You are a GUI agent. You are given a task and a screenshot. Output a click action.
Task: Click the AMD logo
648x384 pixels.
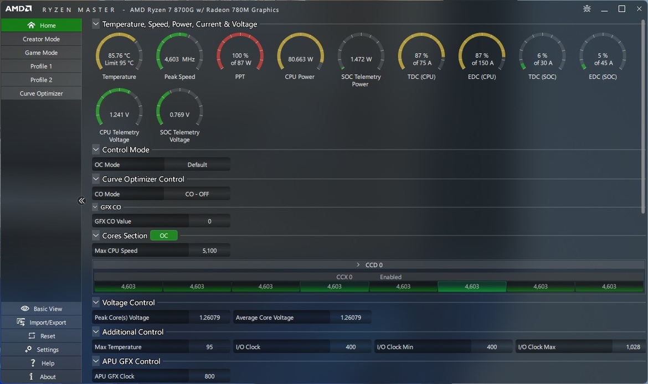click(x=19, y=9)
